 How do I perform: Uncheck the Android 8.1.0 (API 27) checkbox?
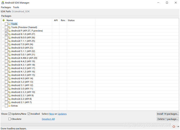[6, 34]
